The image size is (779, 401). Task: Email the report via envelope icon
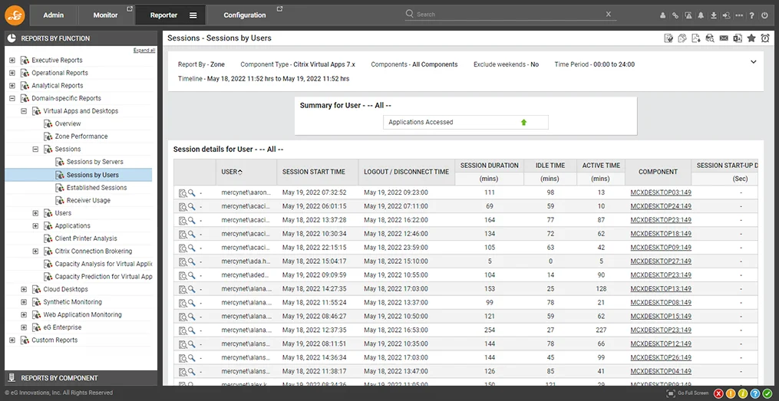724,38
